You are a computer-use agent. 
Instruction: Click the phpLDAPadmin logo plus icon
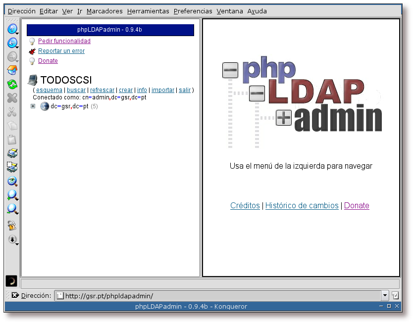coord(284,118)
